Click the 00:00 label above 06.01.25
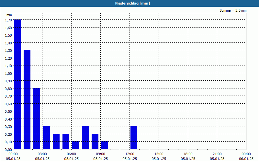The height and width of the screenshot is (162, 259). coord(246,154)
